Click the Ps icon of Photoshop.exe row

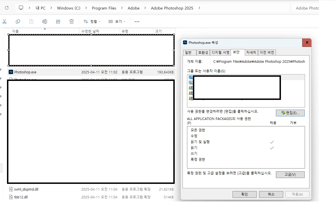click(x=11, y=72)
